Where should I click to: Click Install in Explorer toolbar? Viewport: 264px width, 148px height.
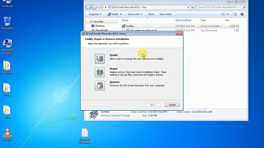pos(113,14)
